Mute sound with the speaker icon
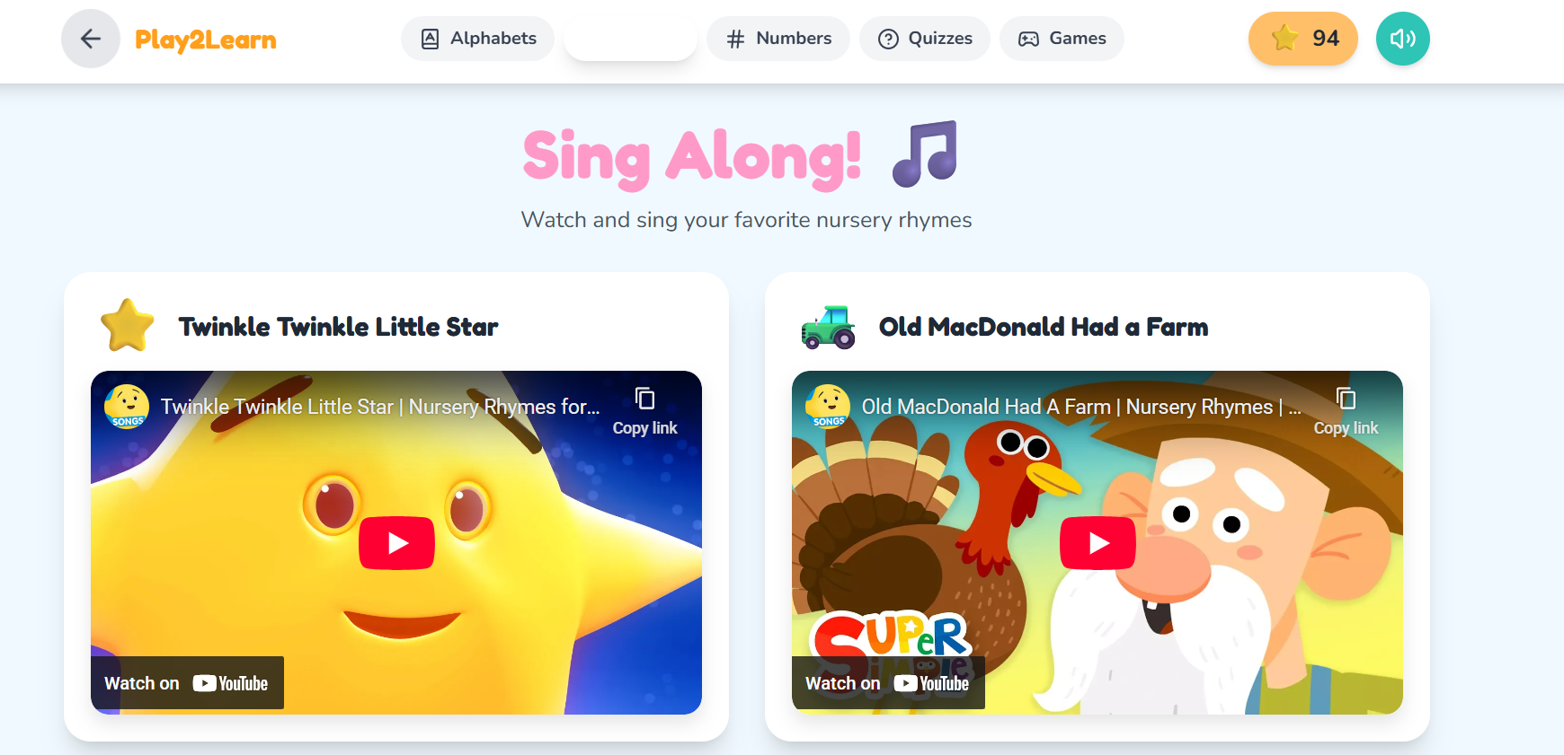Screen dimensions: 1564x755 pos(1402,39)
